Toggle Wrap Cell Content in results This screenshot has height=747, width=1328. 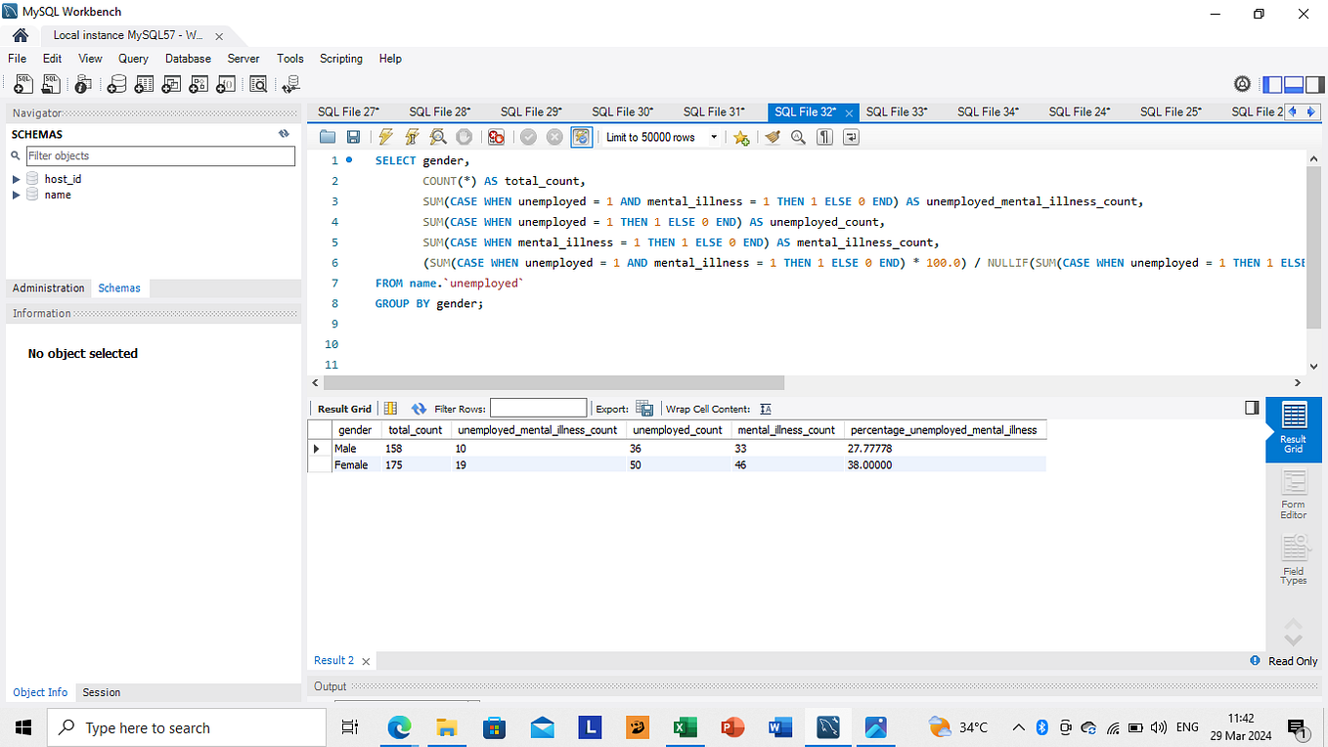[x=766, y=409]
